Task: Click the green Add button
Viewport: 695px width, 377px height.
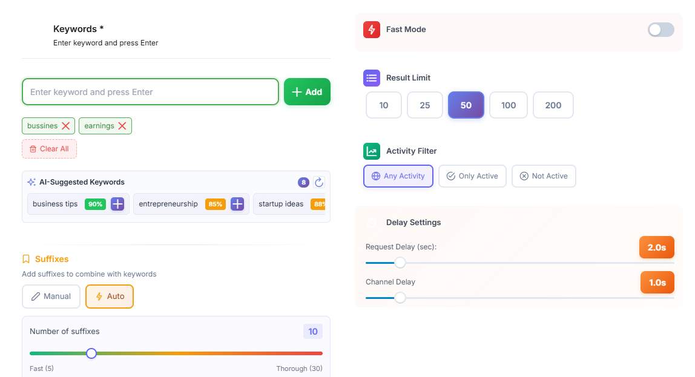Action: [307, 91]
